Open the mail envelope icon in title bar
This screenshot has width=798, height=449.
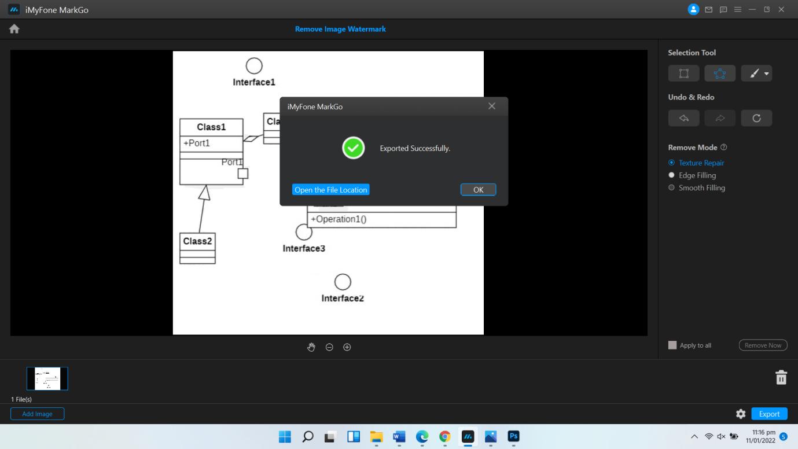pyautogui.click(x=709, y=10)
